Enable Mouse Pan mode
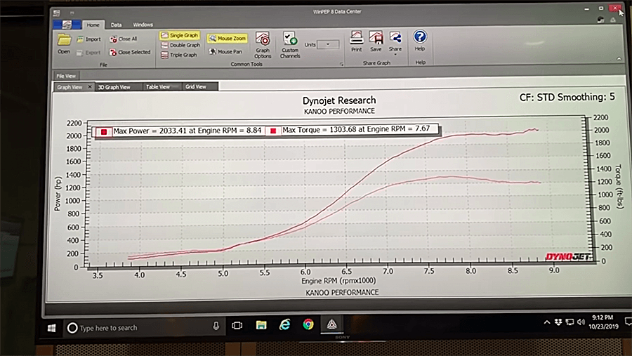Viewport: 632px width, 356px height. [225, 51]
